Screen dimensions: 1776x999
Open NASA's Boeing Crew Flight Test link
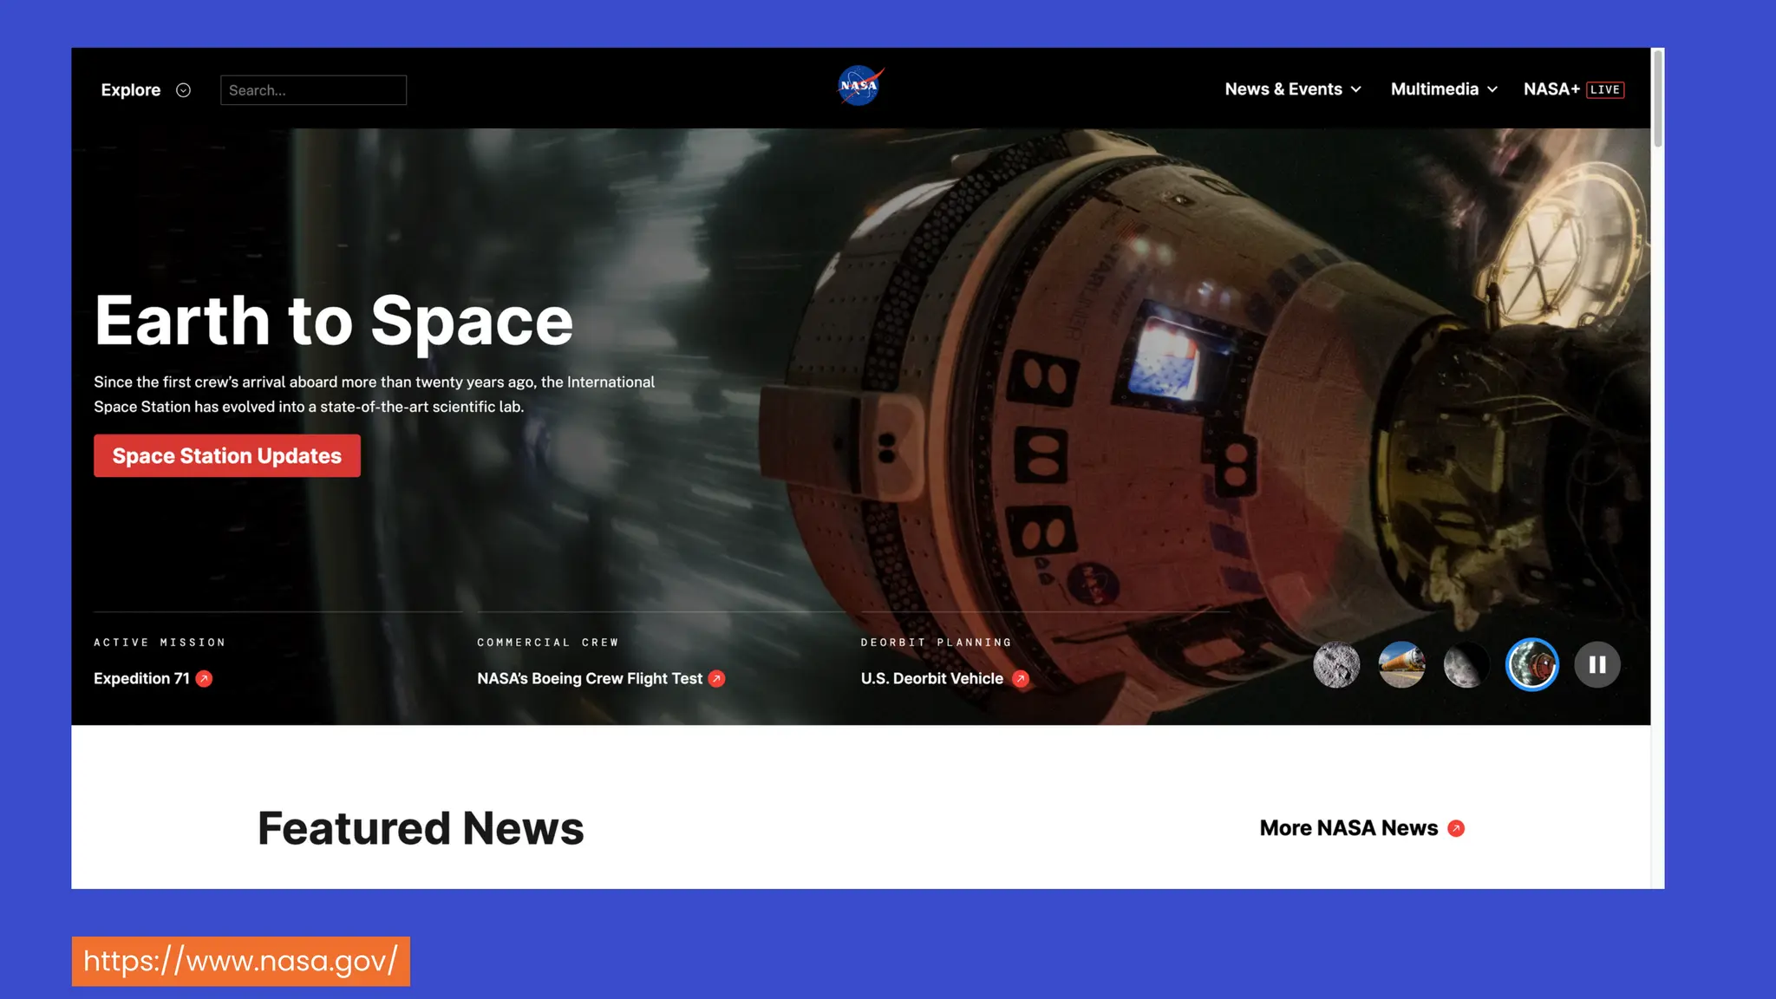[x=600, y=678]
